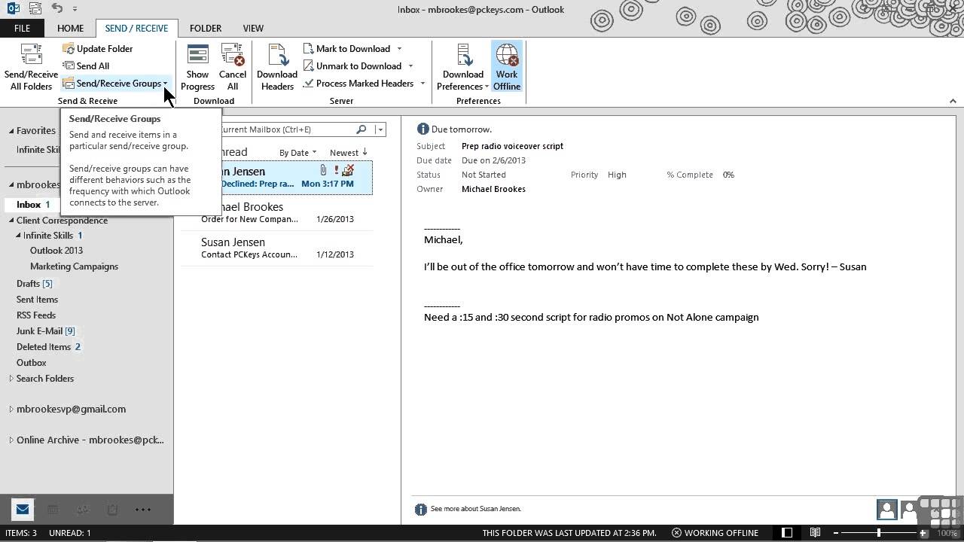
Task: Click the search magnifier icon
Action: pos(361,129)
